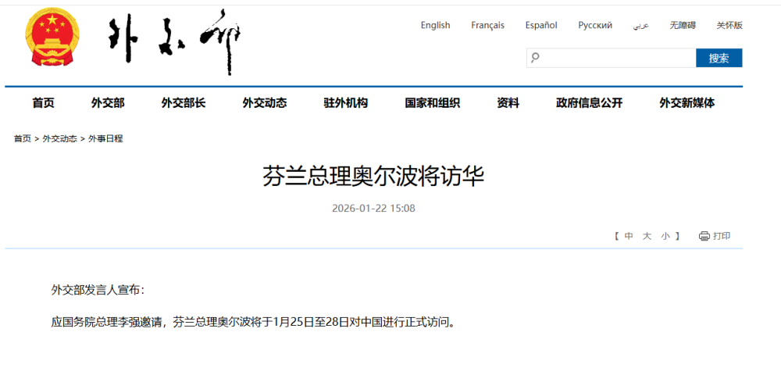This screenshot has height=375, width=781.
Task: Click the printer icon
Action: 704,236
